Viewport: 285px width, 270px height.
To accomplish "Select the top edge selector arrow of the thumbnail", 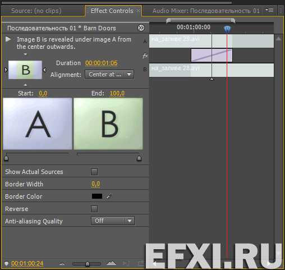I will pyautogui.click(x=26, y=54).
